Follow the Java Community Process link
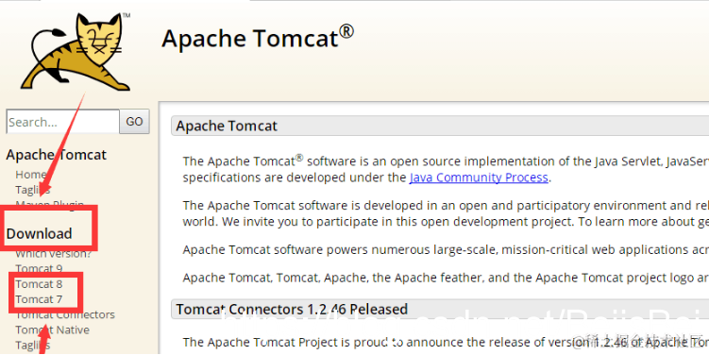The width and height of the screenshot is (709, 355). (479, 177)
